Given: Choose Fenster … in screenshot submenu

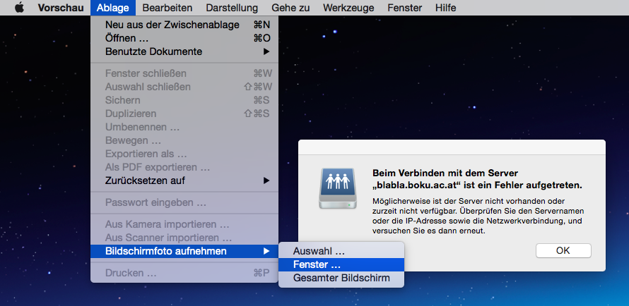Looking at the screenshot, I should coord(341,264).
